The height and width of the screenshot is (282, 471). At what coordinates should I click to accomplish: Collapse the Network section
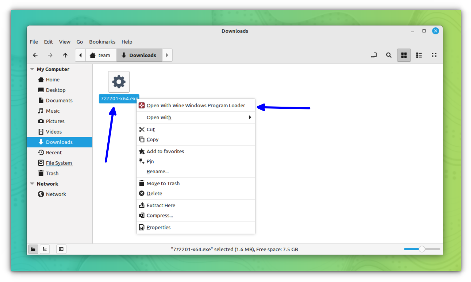pos(32,183)
